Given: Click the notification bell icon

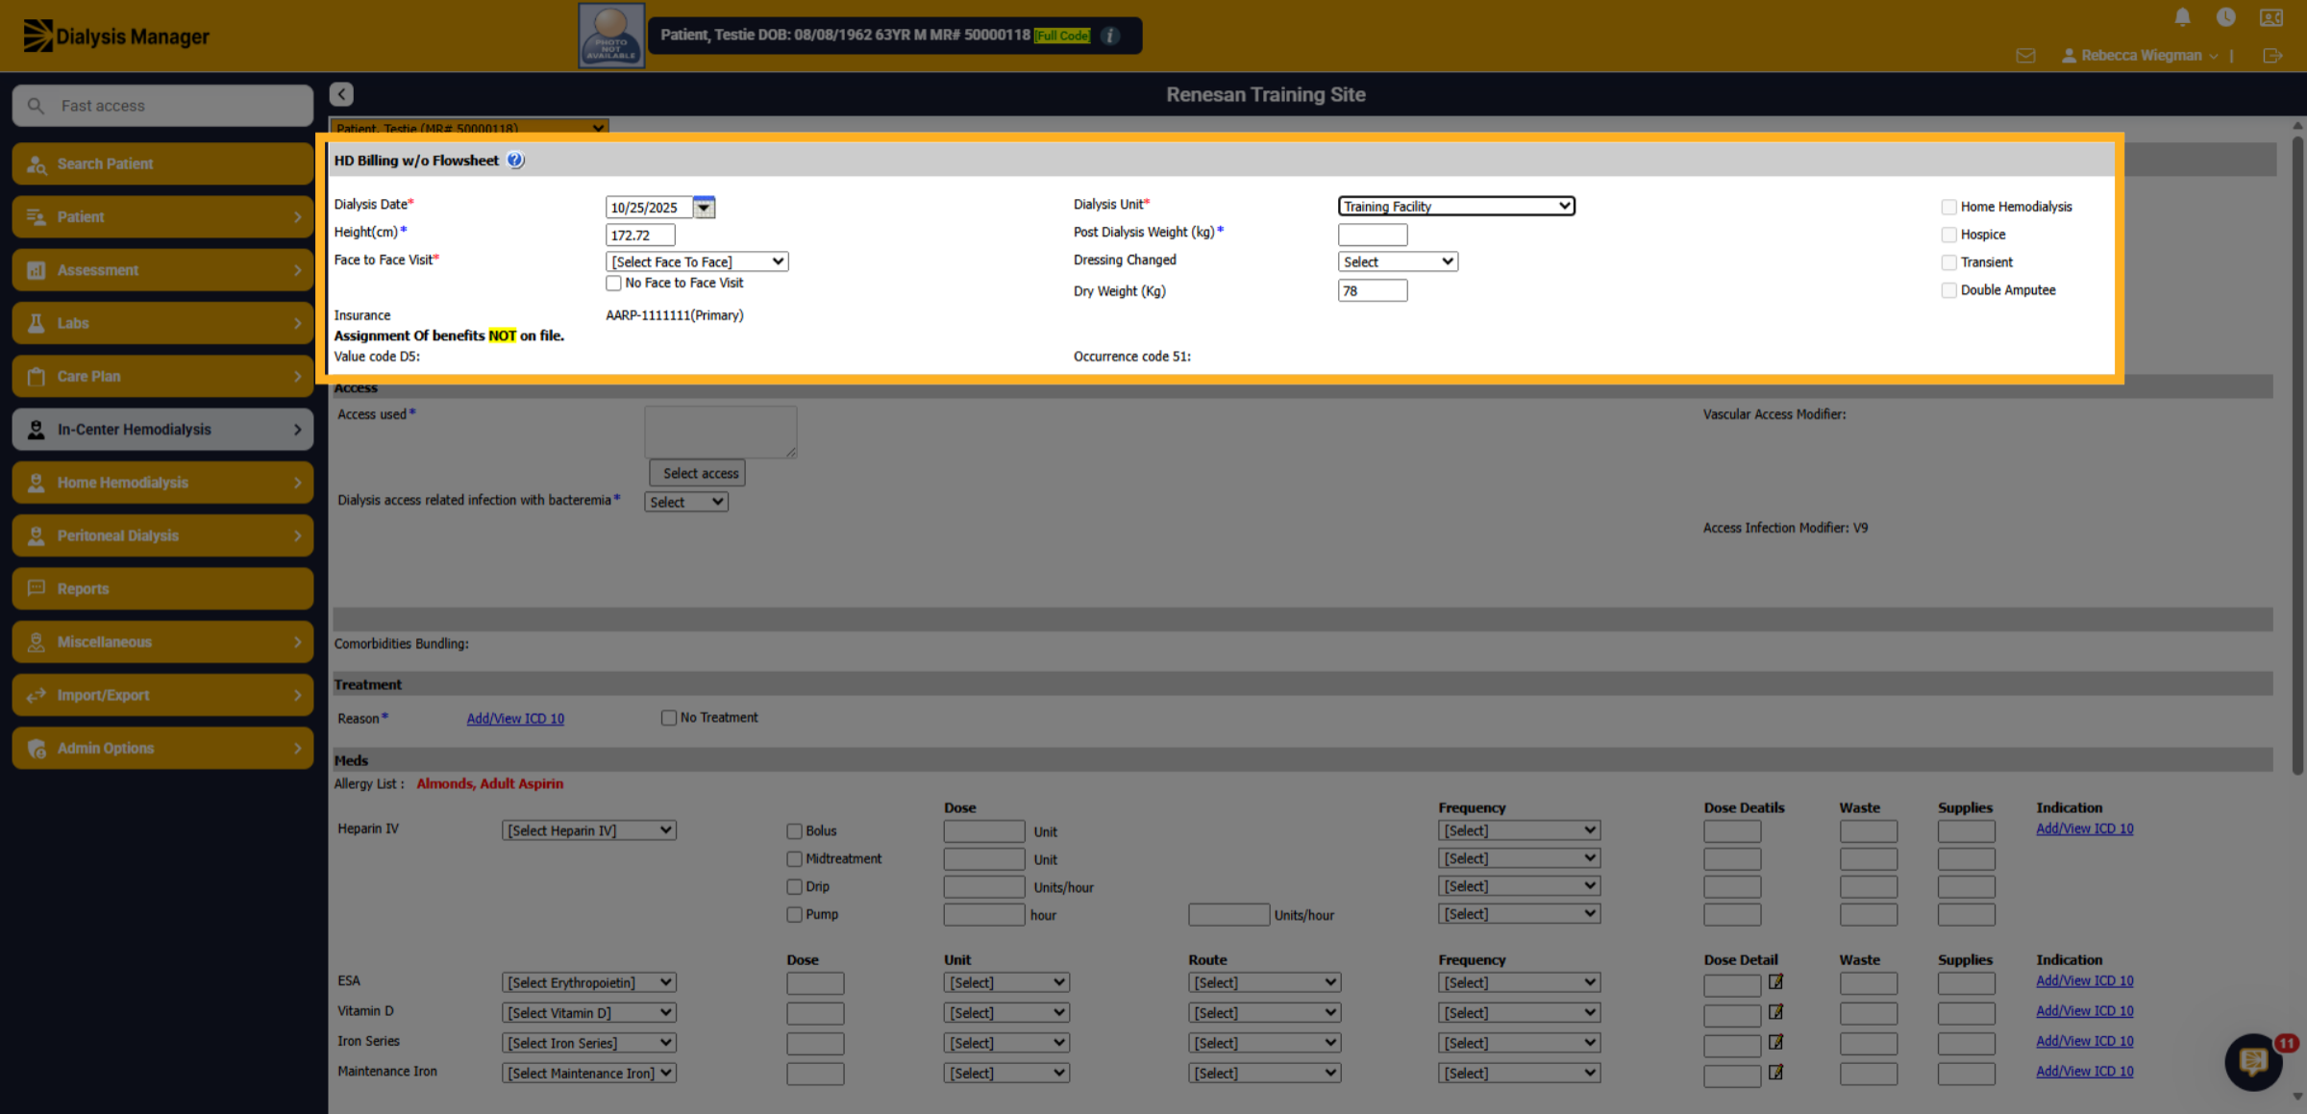Looking at the screenshot, I should [2182, 17].
